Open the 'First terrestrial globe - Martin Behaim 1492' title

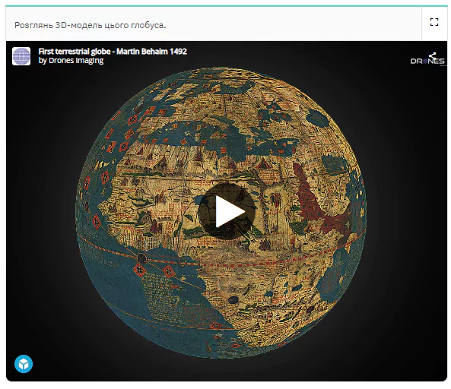coord(113,52)
